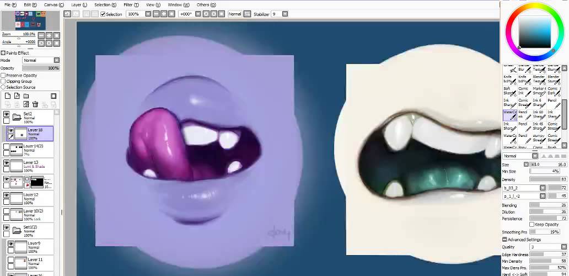
Task: Select the Set1(2) layer folder
Action: click(x=28, y=231)
